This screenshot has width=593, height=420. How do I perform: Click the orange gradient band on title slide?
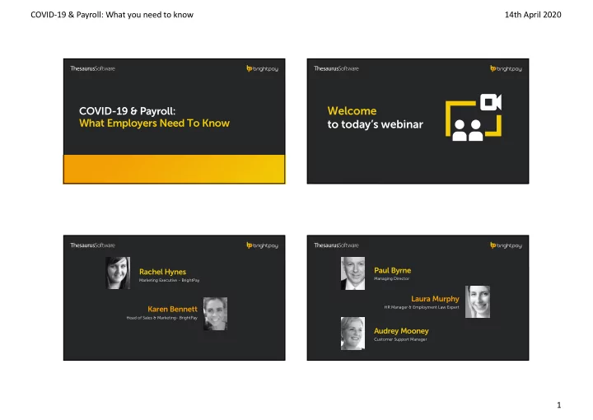[174, 169]
